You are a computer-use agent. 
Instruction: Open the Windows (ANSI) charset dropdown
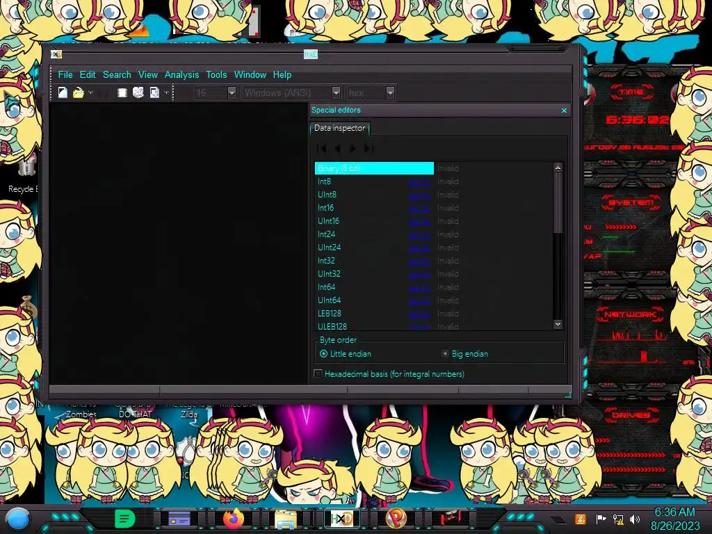tap(336, 92)
